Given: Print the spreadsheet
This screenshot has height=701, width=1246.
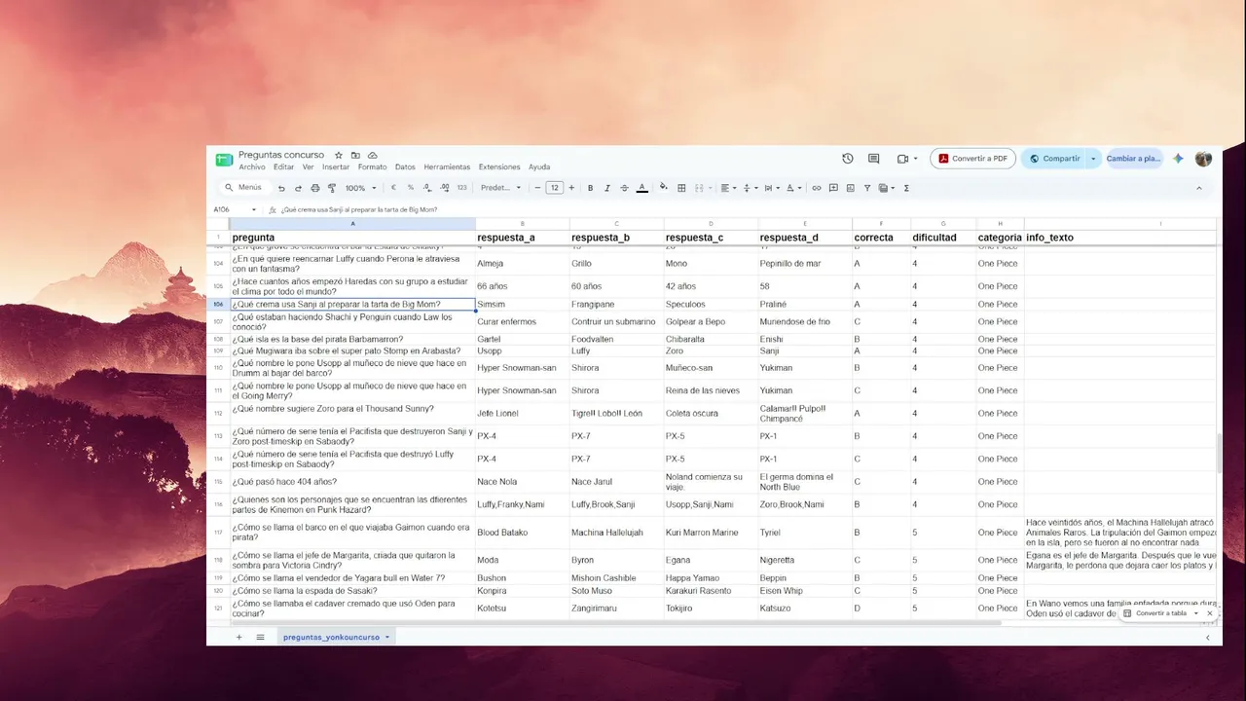Looking at the screenshot, I should 314,188.
